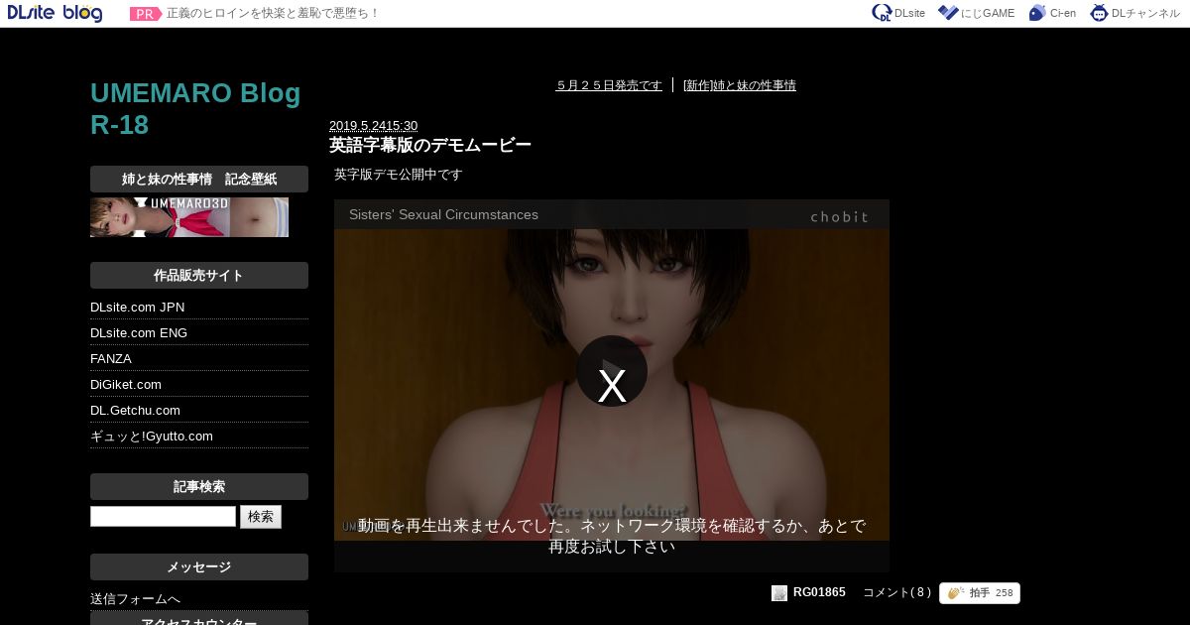The image size is (1190, 625).
Task: Open the UMEMARO Blog R-18 title
Action: [x=195, y=109]
